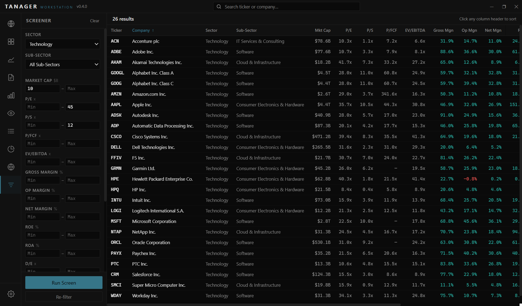Open settings gear icon in sidebar
This screenshot has width=522, height=306.
click(x=11, y=294)
